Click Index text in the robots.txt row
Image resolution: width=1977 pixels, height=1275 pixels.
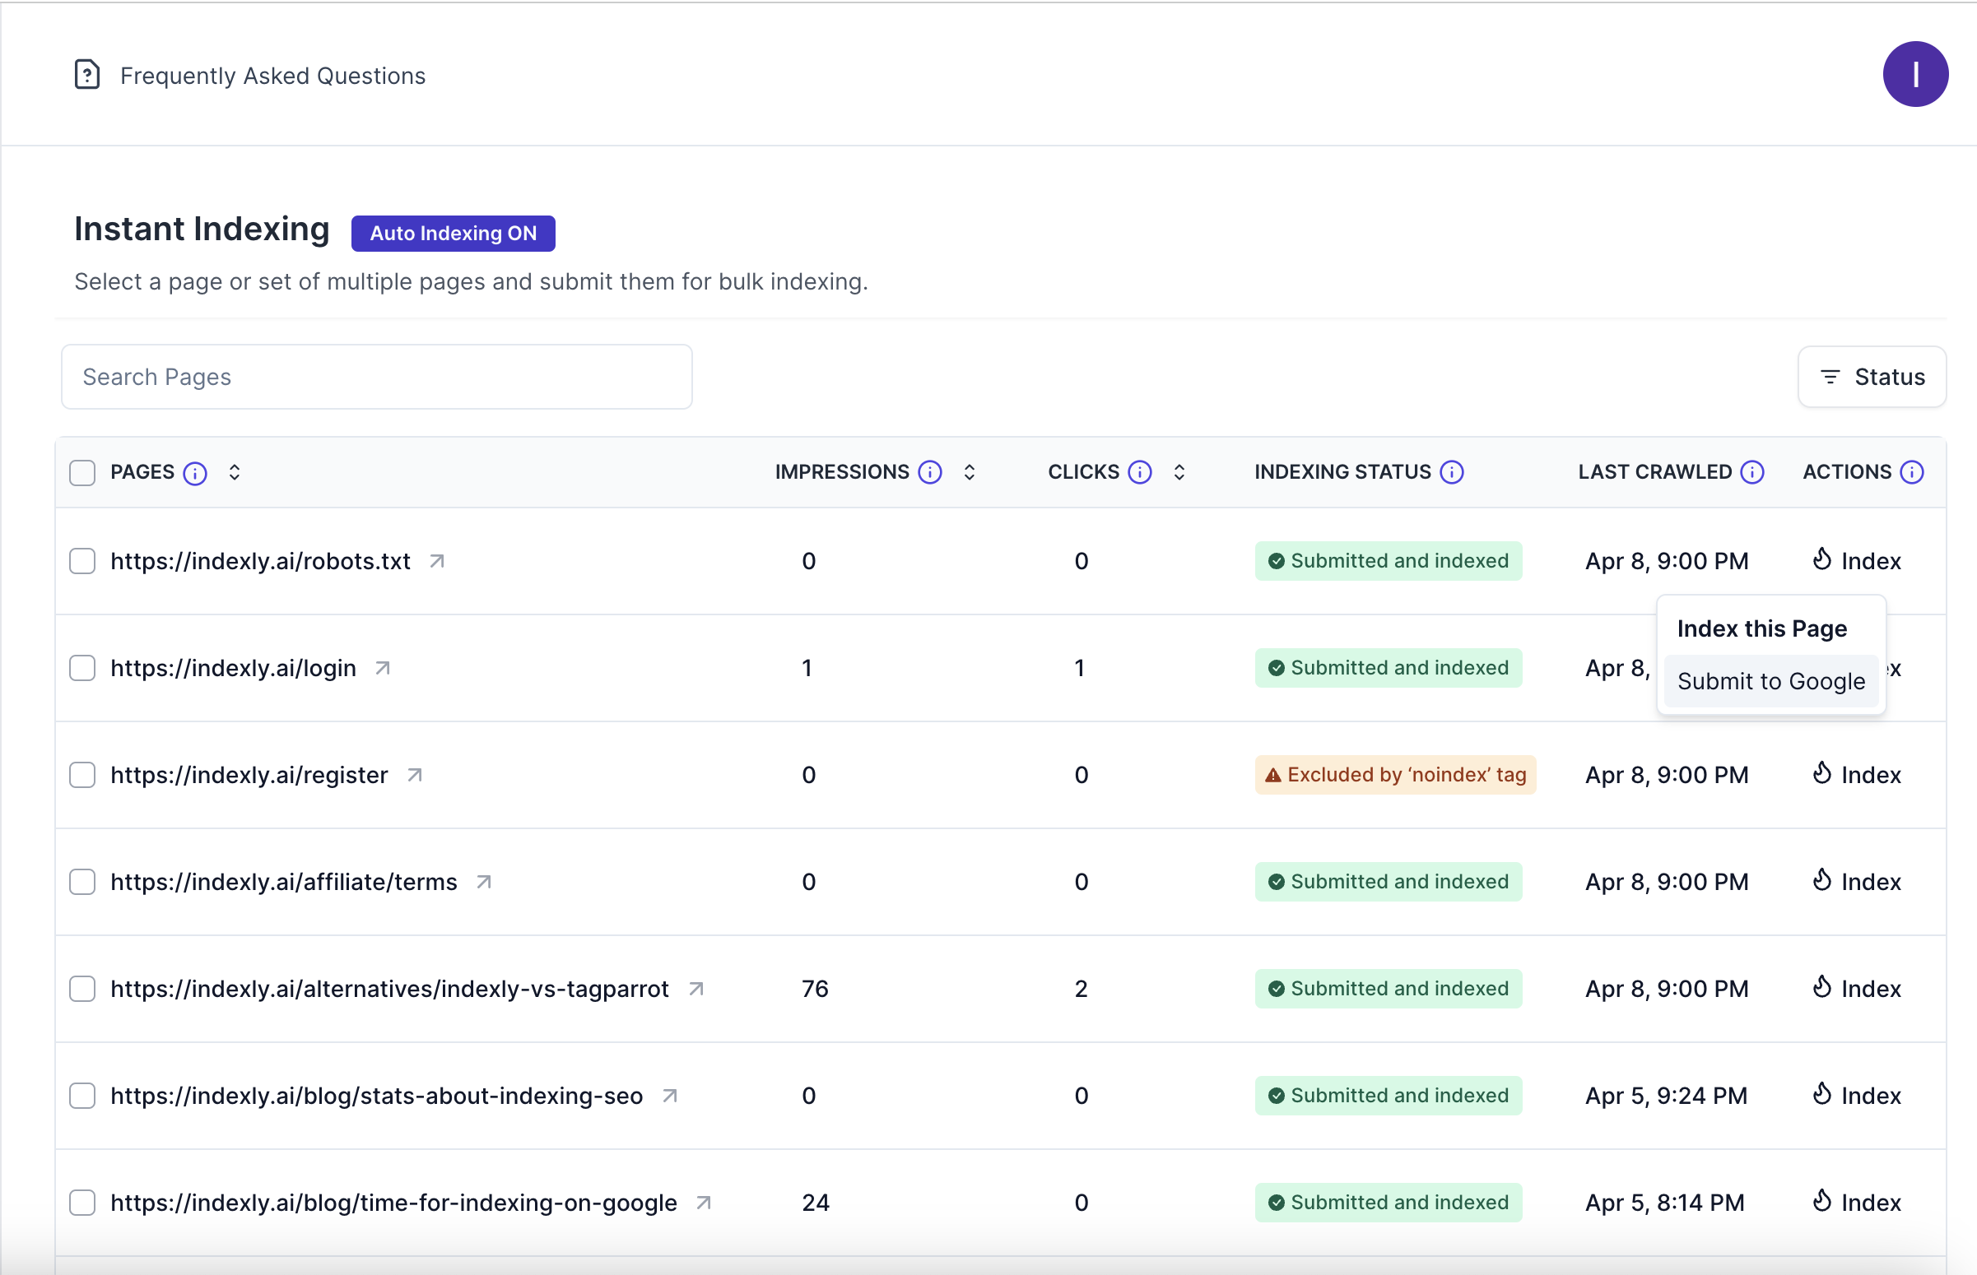1871,561
